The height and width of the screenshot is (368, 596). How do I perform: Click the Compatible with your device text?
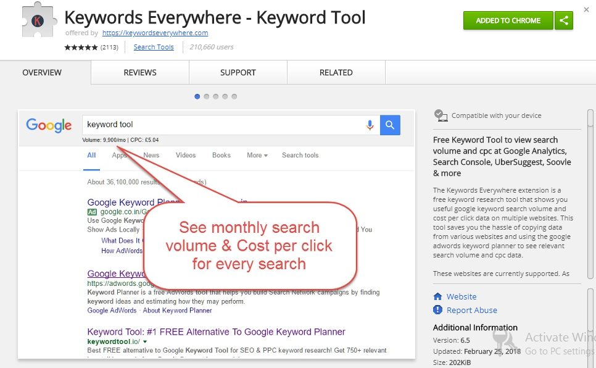[497, 115]
